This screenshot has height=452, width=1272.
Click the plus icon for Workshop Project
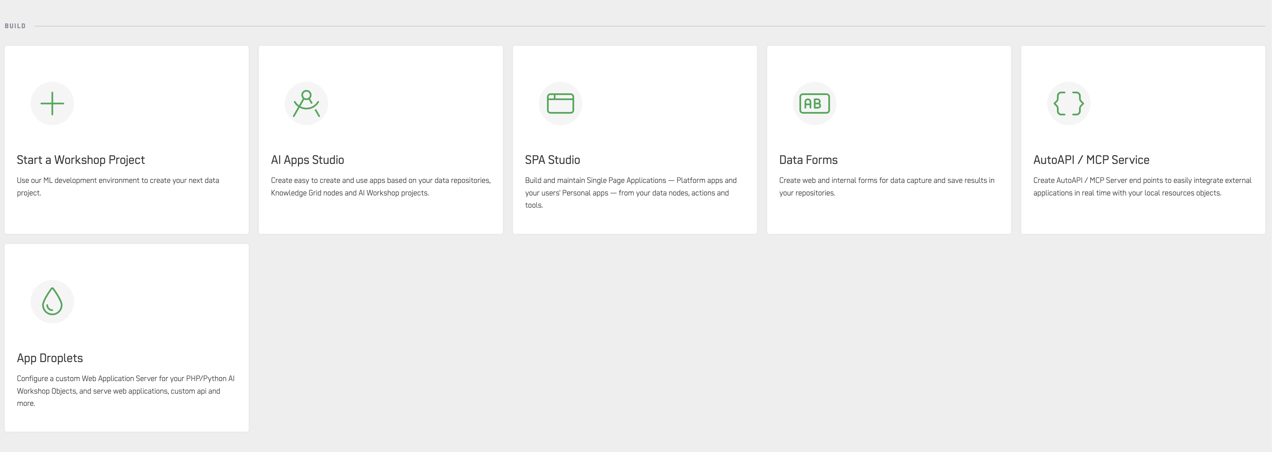[x=52, y=103]
